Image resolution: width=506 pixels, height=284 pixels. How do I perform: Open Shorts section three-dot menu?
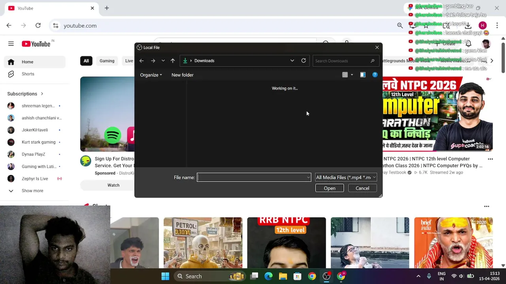(x=487, y=206)
